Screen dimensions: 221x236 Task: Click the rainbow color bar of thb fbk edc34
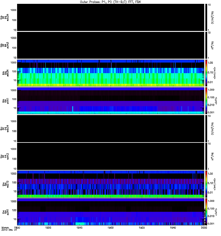tap(206, 73)
